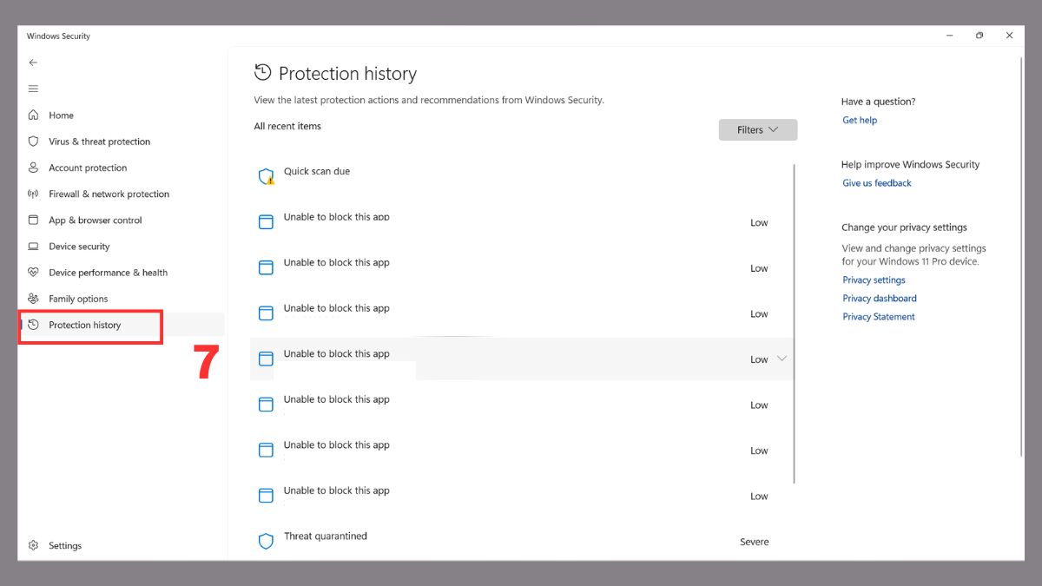Image resolution: width=1042 pixels, height=586 pixels.
Task: Click the Device performance & health heart icon
Action: [x=33, y=272]
